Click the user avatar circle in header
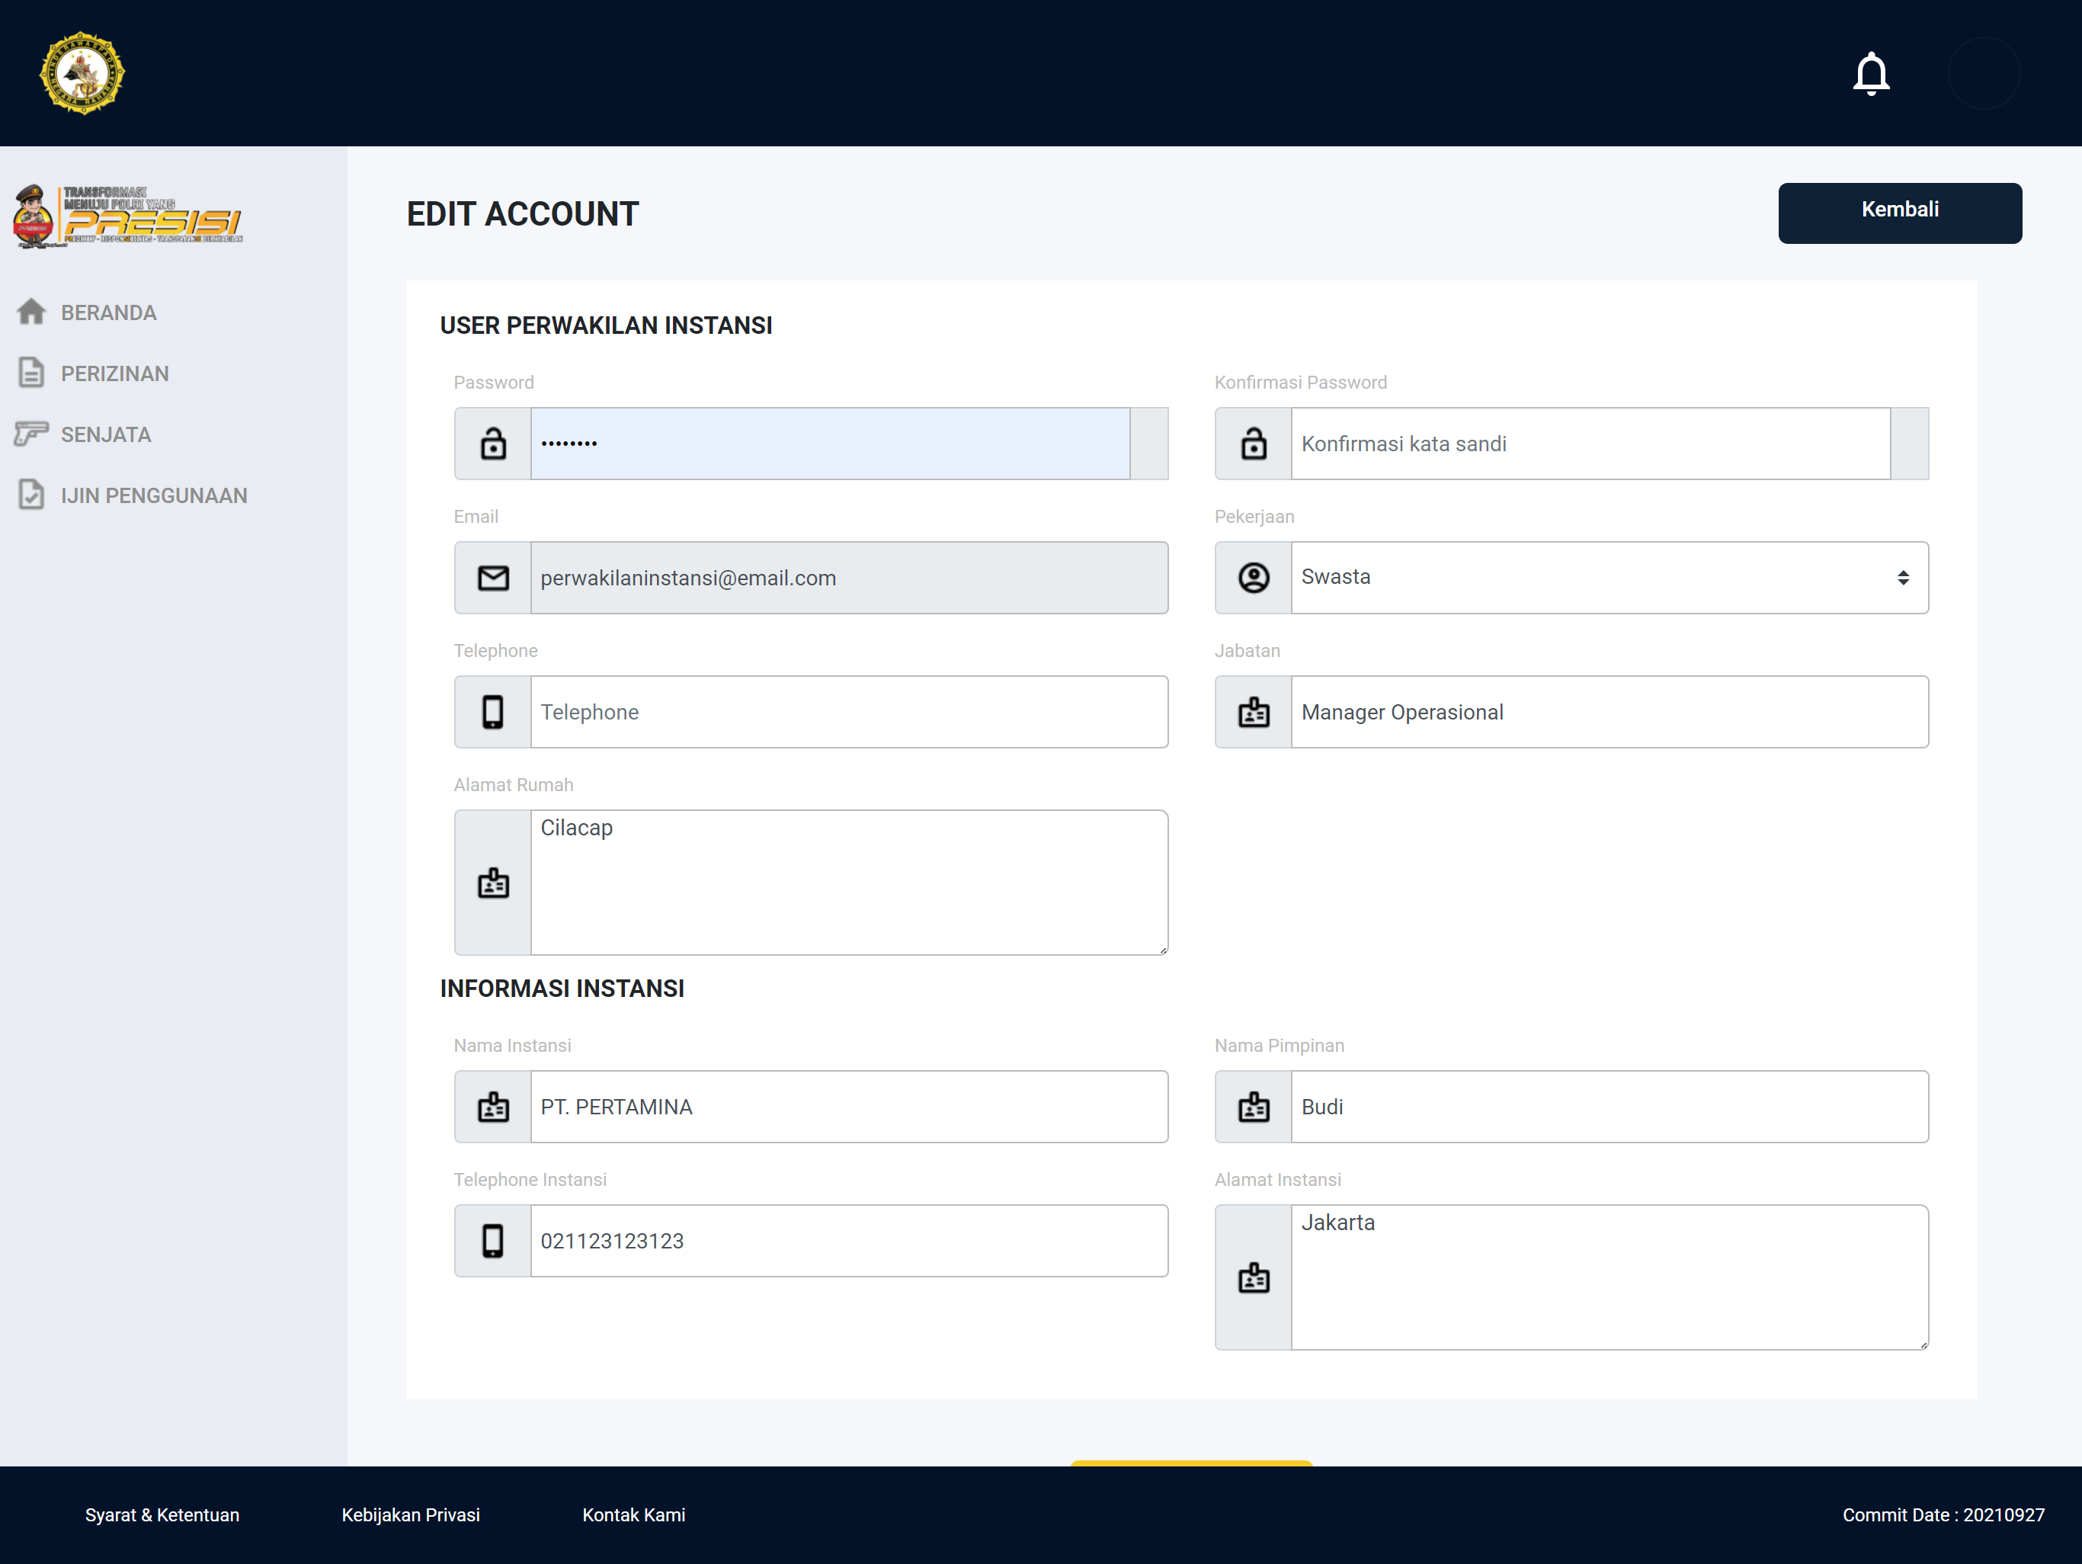 1983,73
